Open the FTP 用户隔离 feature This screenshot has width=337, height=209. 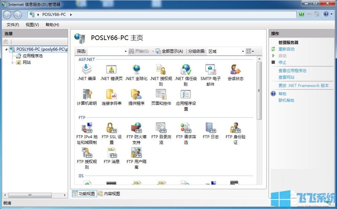tap(136, 155)
